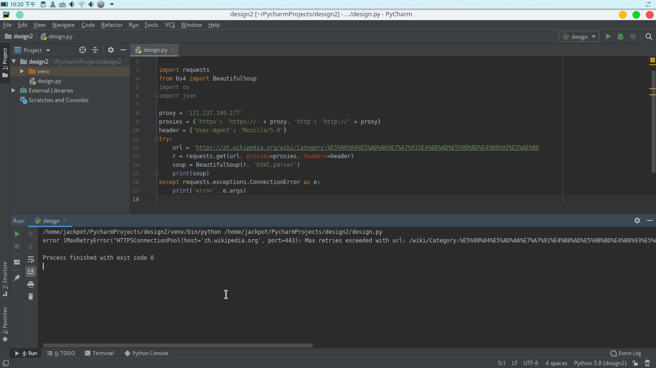
Task: Select design.py in the Project tree
Action: click(49, 81)
